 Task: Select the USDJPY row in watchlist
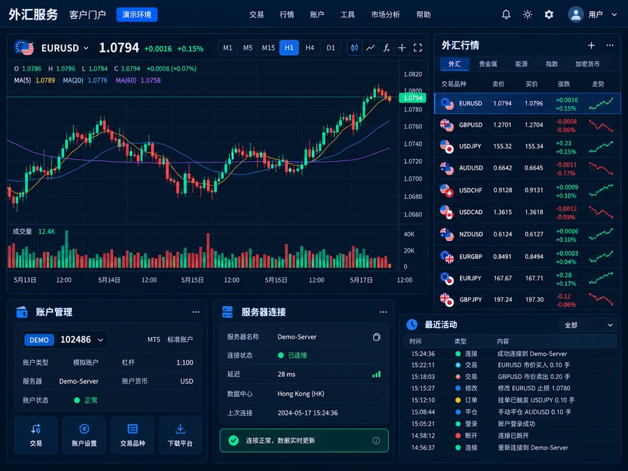(527, 147)
